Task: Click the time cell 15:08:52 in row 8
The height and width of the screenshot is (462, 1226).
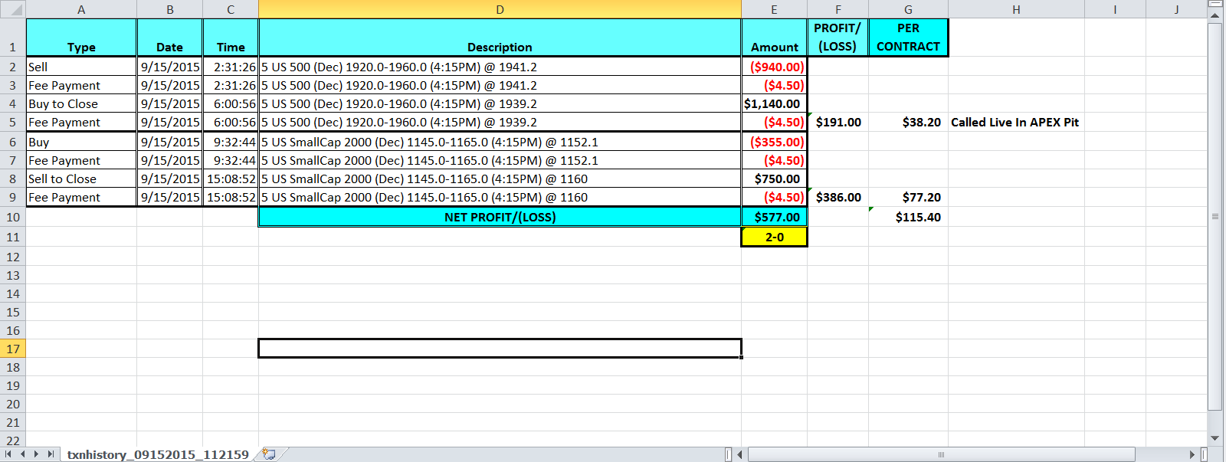Action: 231,179
